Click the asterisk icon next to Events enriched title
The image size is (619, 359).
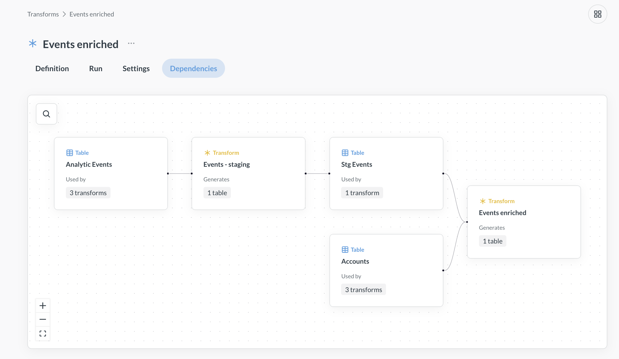tap(32, 44)
